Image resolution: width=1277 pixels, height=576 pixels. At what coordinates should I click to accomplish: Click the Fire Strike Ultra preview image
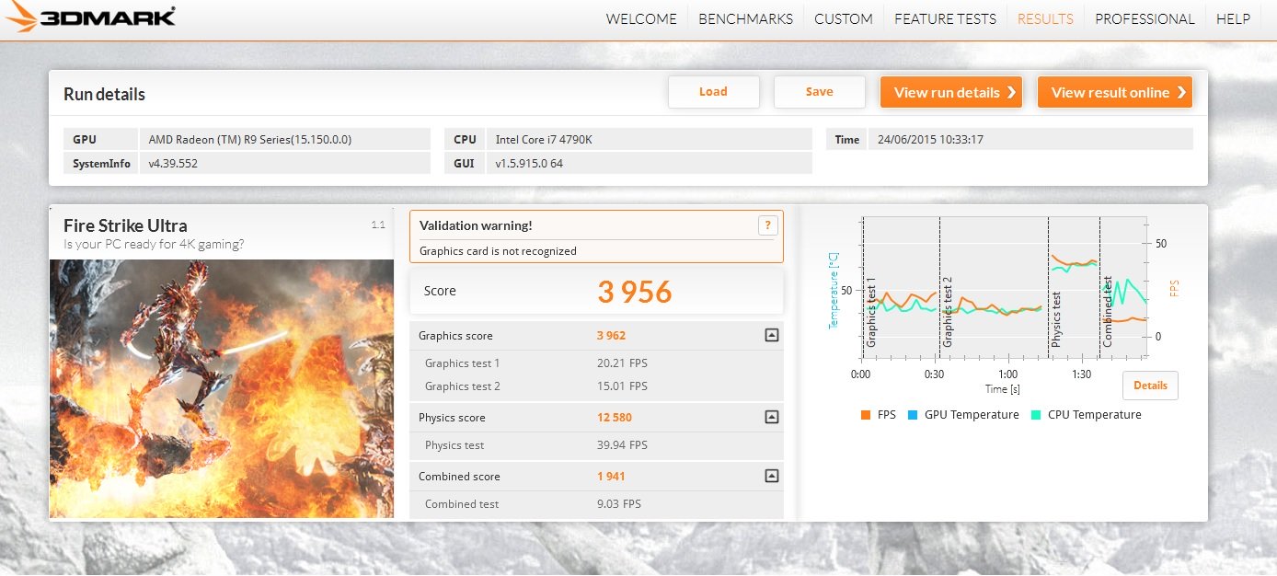click(221, 388)
